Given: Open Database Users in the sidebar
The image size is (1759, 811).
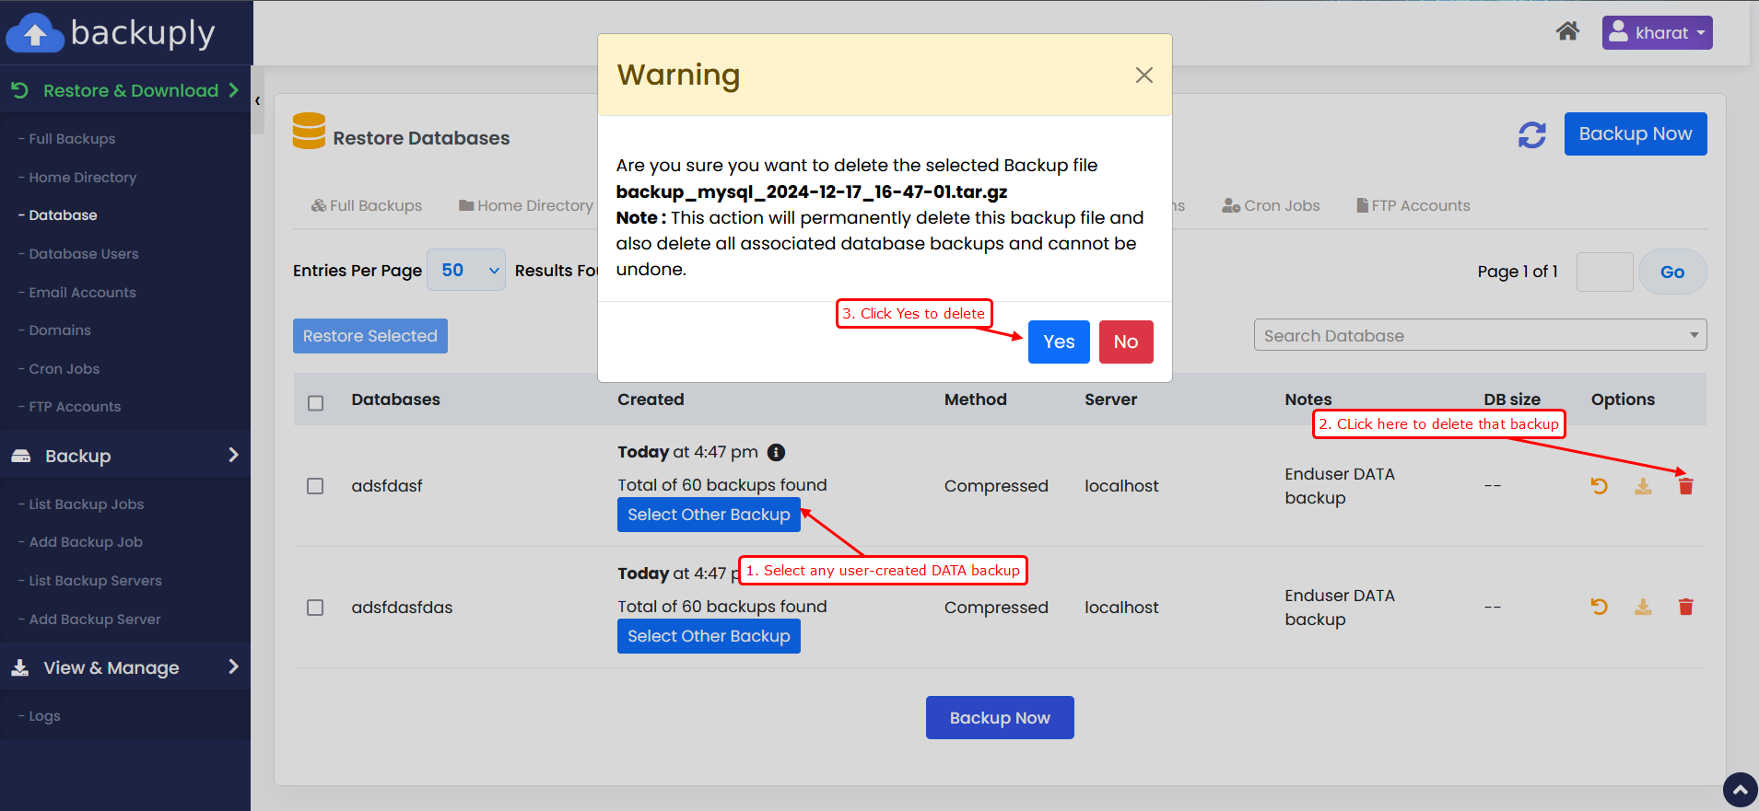Looking at the screenshot, I should tap(84, 254).
